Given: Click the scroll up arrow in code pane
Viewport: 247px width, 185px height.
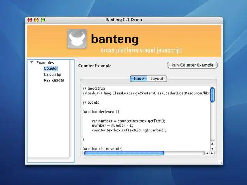Looking at the screenshot, I should (212, 144).
